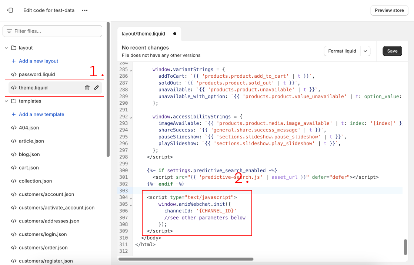This screenshot has width=414, height=265.
Task: Open 404.json template
Action: pos(29,128)
